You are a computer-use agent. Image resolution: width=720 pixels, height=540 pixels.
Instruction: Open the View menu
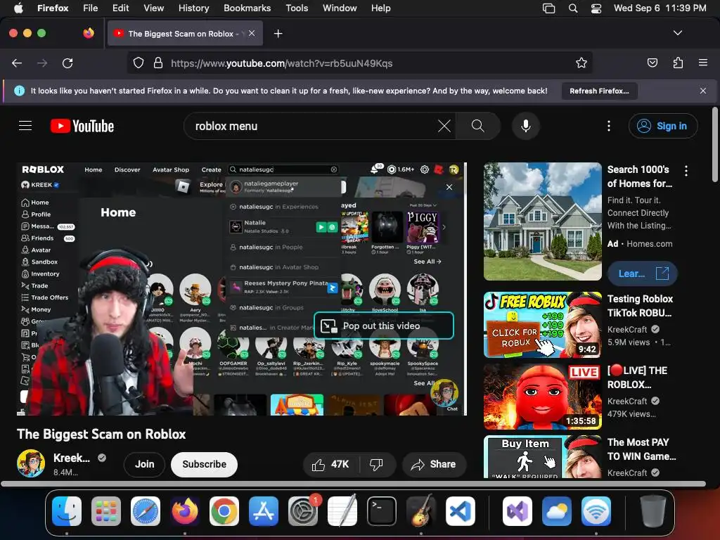[153, 8]
